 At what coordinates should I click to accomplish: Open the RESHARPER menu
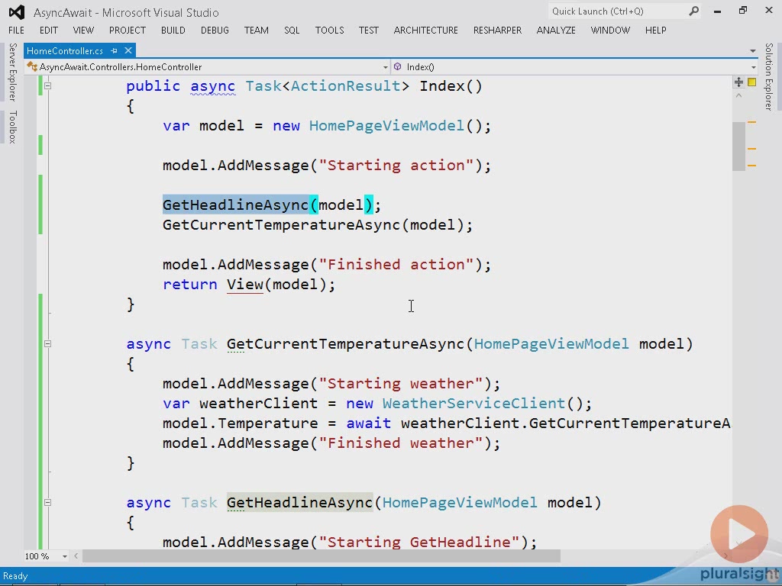(x=497, y=31)
